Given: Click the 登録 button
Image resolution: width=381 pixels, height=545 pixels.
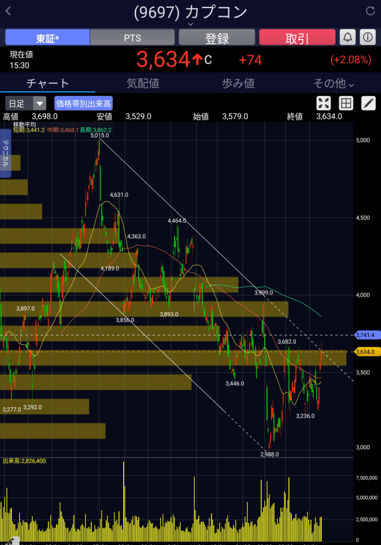Looking at the screenshot, I should tap(217, 38).
